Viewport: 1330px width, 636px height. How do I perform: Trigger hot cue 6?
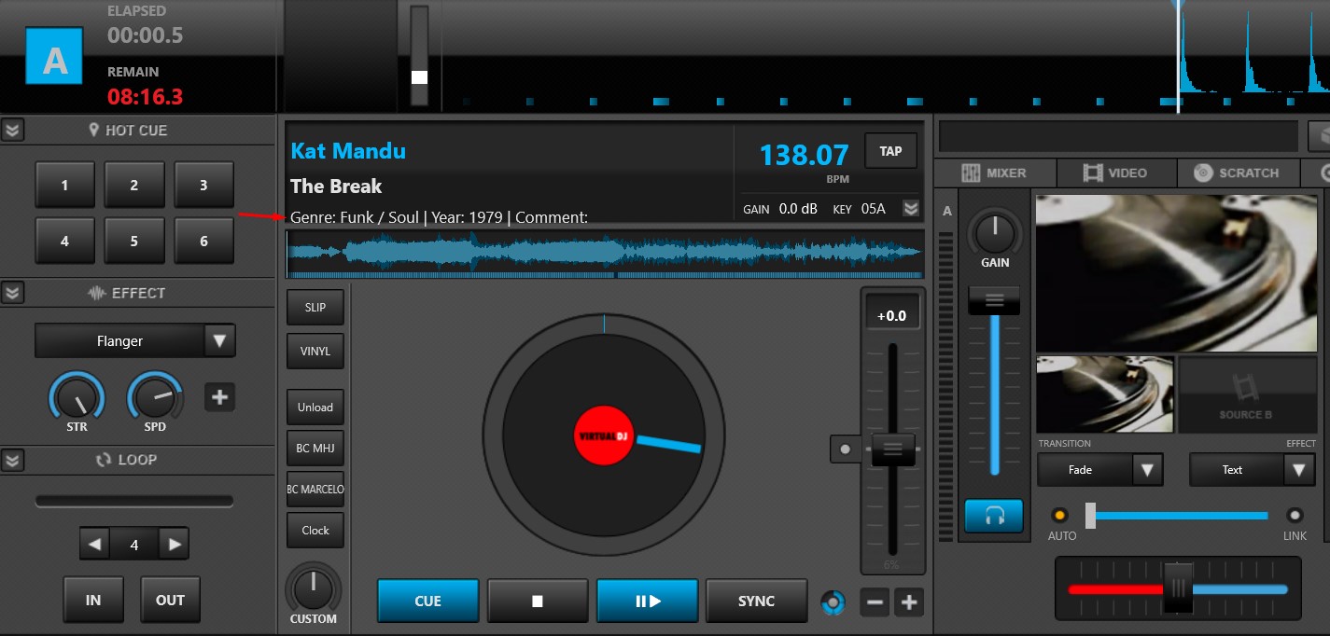203,241
